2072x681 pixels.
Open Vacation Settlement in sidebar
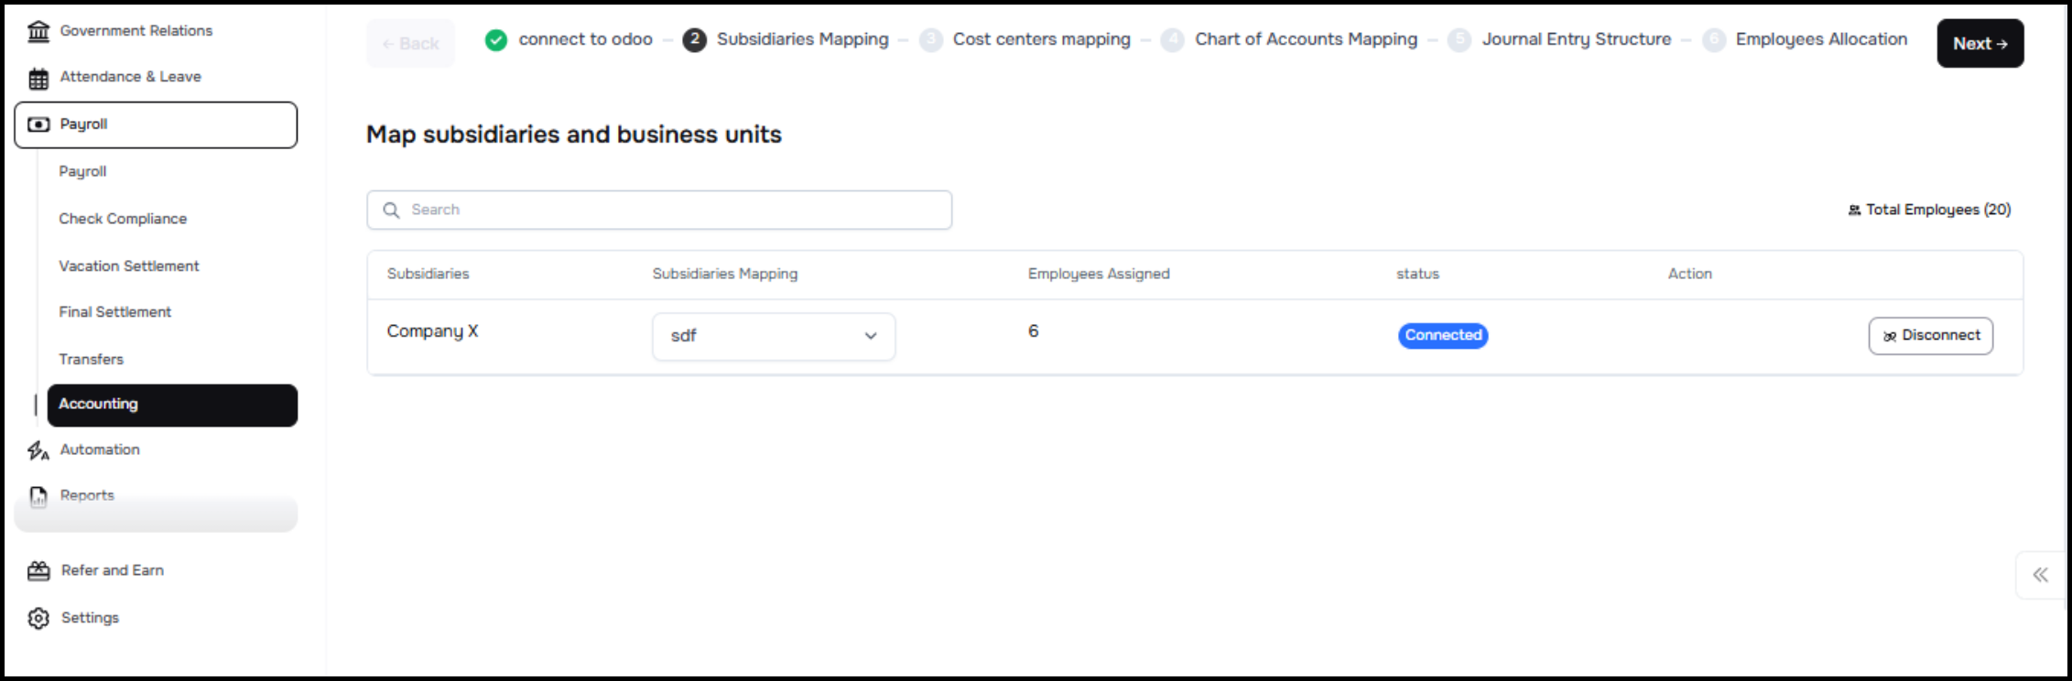129,266
